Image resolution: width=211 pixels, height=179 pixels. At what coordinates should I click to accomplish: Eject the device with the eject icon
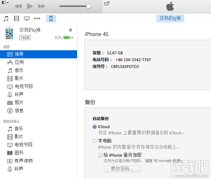71,30
